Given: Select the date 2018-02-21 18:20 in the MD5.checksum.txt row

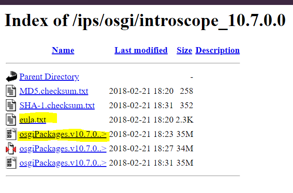Looking at the screenshot, I should point(141,91).
